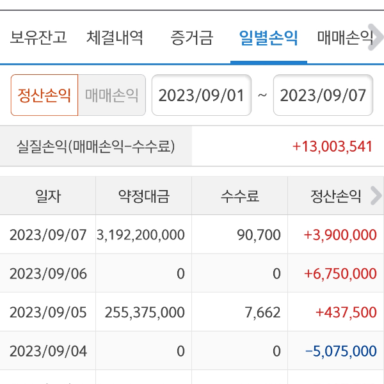Select the 일별손익 tab
384x384 pixels.
[268, 38]
